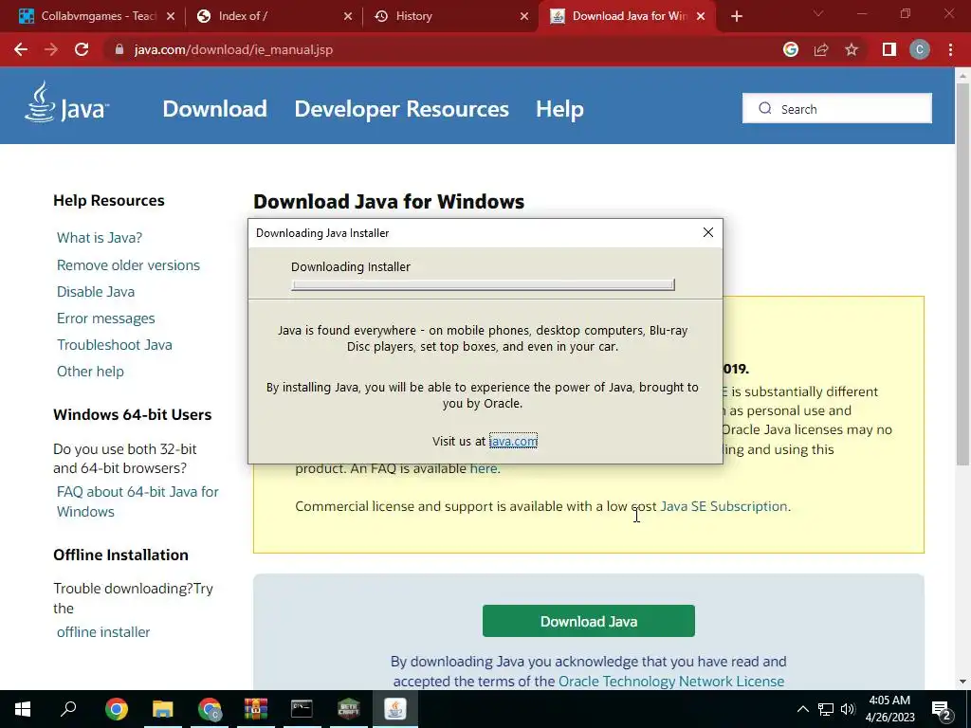Open Google icon in address bar
This screenshot has width=971, height=728.
pos(790,49)
